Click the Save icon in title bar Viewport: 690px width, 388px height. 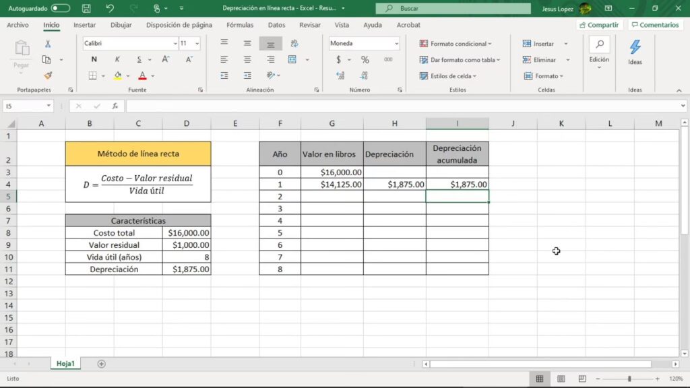[x=86, y=9]
